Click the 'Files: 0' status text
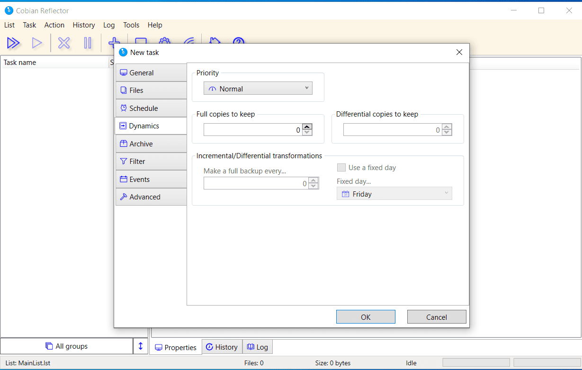 (x=254, y=363)
